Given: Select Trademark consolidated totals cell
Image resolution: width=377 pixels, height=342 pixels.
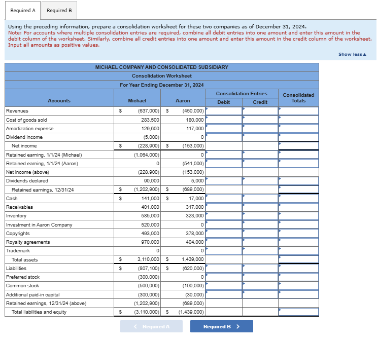Looking at the screenshot, I should click(x=299, y=251).
